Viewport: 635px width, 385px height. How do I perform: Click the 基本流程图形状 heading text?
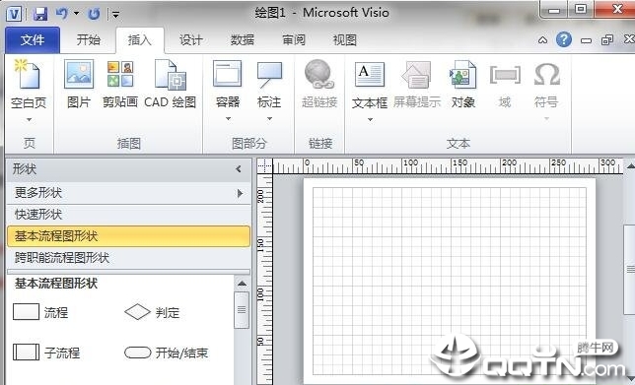(x=56, y=284)
